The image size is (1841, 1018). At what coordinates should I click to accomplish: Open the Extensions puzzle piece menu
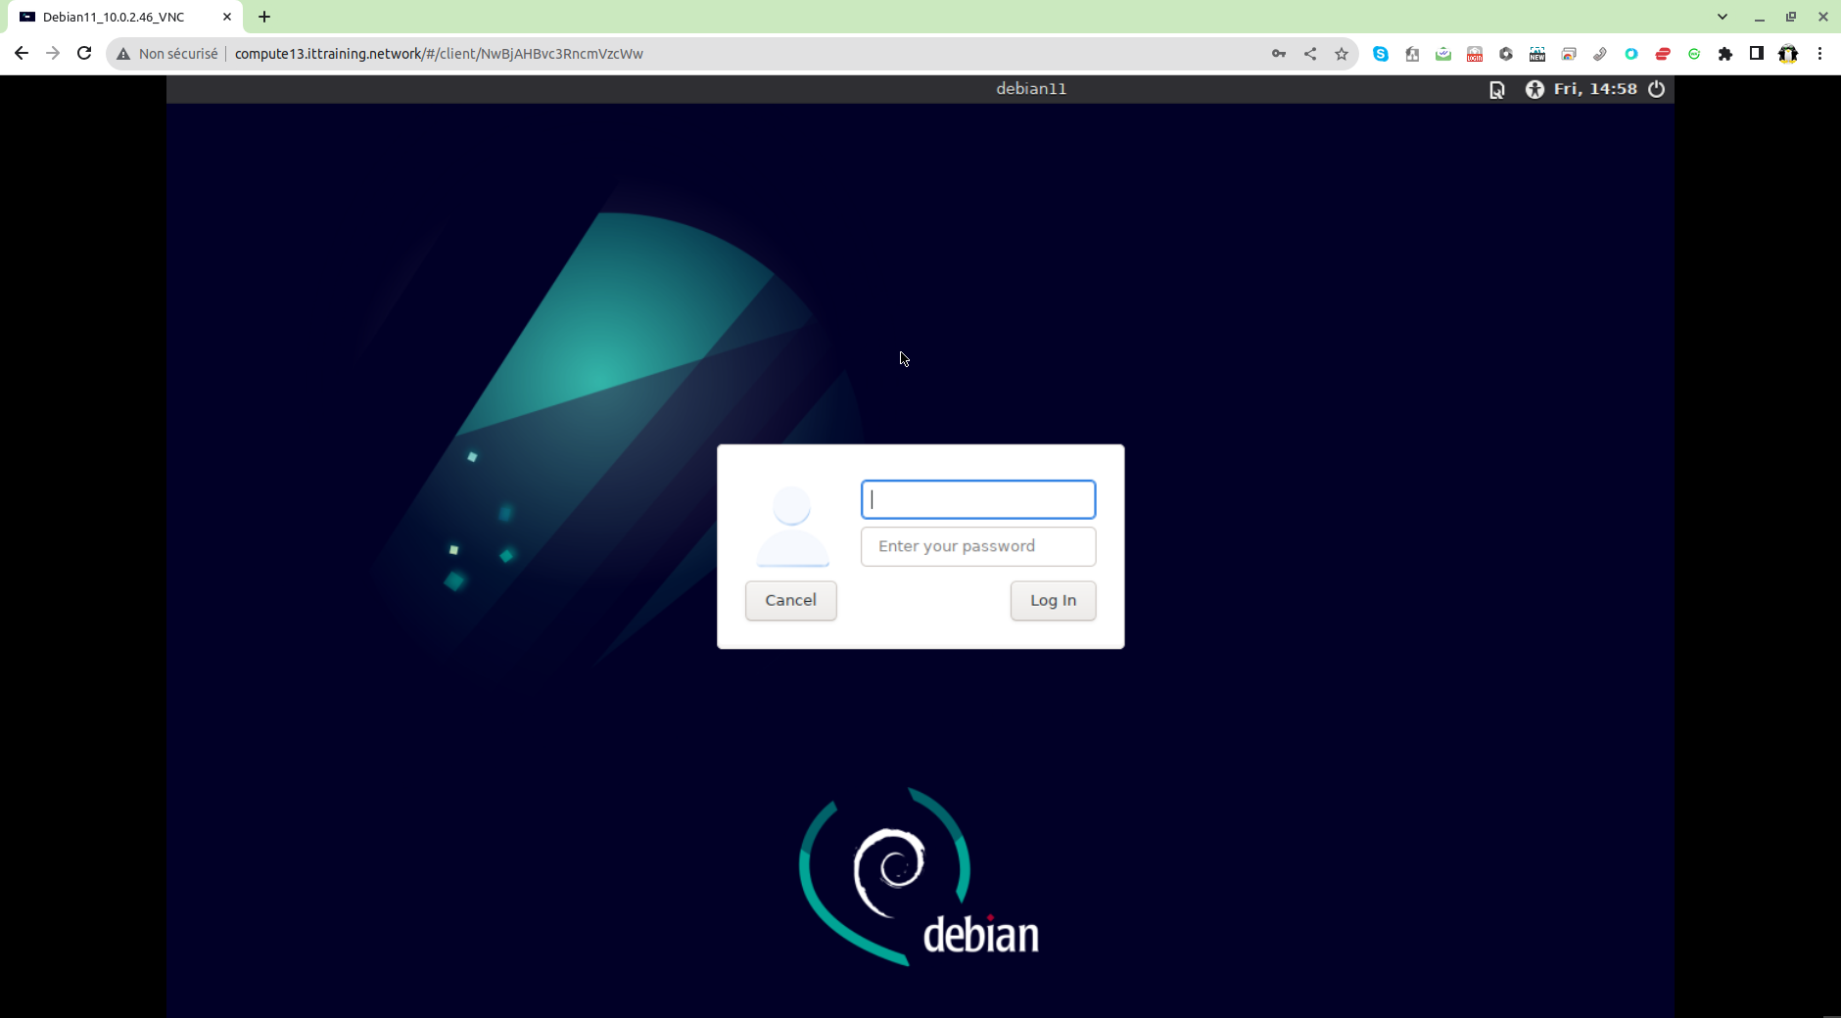point(1725,54)
